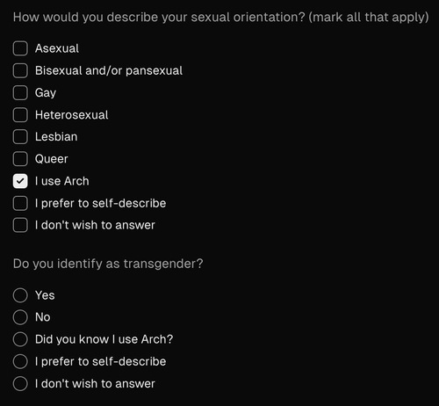Choose I don't wish to answer radio option
This screenshot has height=406, width=439.
pyautogui.click(x=20, y=383)
